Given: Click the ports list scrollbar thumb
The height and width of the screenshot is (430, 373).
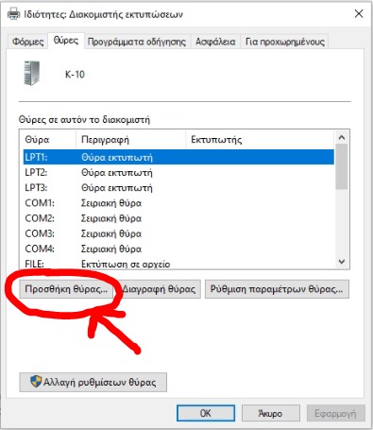Looking at the screenshot, I should (x=342, y=166).
